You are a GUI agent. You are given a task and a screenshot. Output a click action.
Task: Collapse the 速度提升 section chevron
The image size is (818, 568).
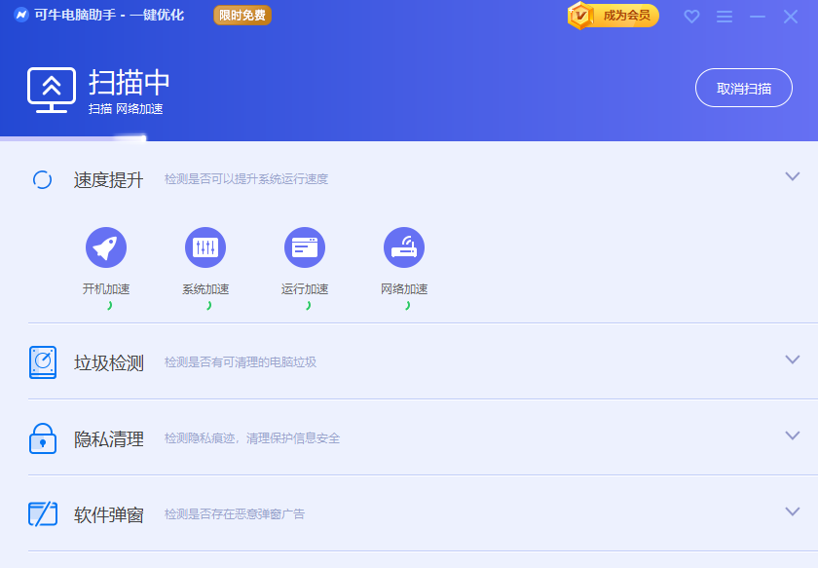[793, 176]
